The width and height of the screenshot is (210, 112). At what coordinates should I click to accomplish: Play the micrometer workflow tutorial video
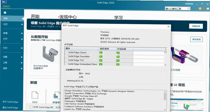point(183,55)
